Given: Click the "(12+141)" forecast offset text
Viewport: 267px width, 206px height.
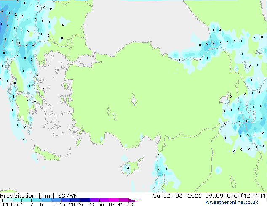Looking at the screenshot, I should [254, 196].
